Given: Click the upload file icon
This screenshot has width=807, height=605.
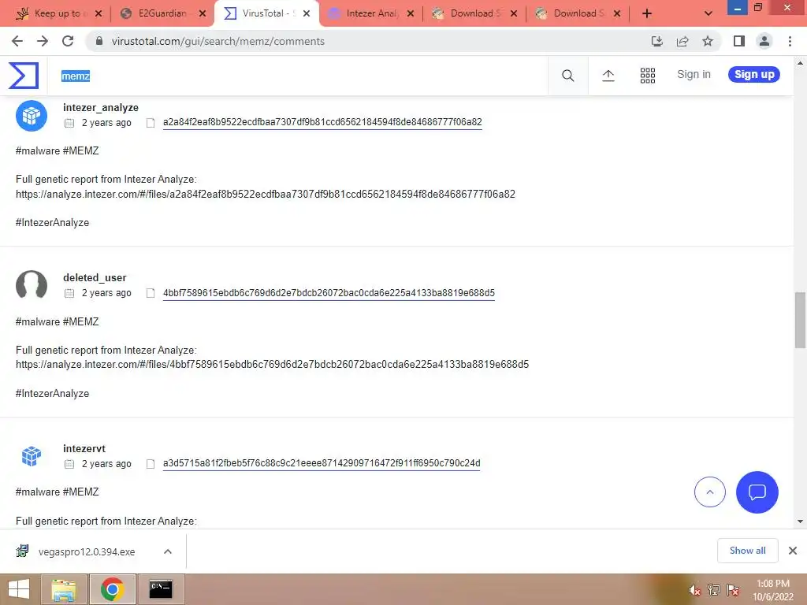Looking at the screenshot, I should tap(608, 76).
